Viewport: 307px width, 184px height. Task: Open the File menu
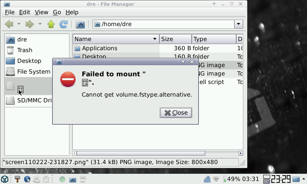pos(10,12)
